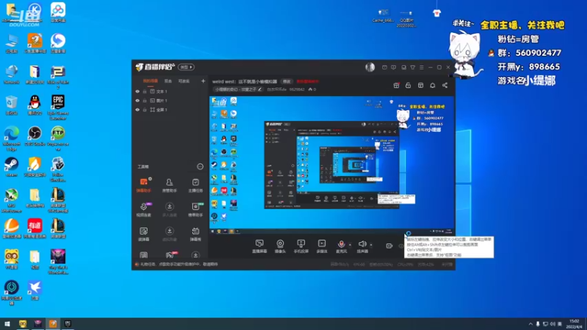Click the pill button beside 直播伴侣 logo

click(x=186, y=67)
